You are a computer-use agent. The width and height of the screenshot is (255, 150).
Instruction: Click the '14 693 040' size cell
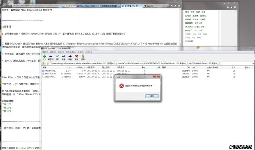click(x=66, y=74)
